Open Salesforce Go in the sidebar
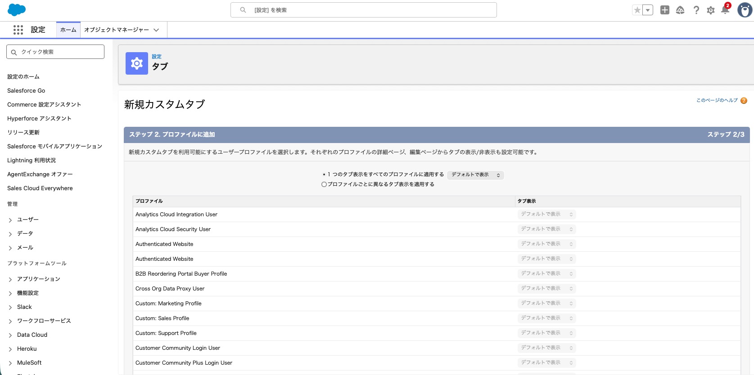 [x=26, y=91]
